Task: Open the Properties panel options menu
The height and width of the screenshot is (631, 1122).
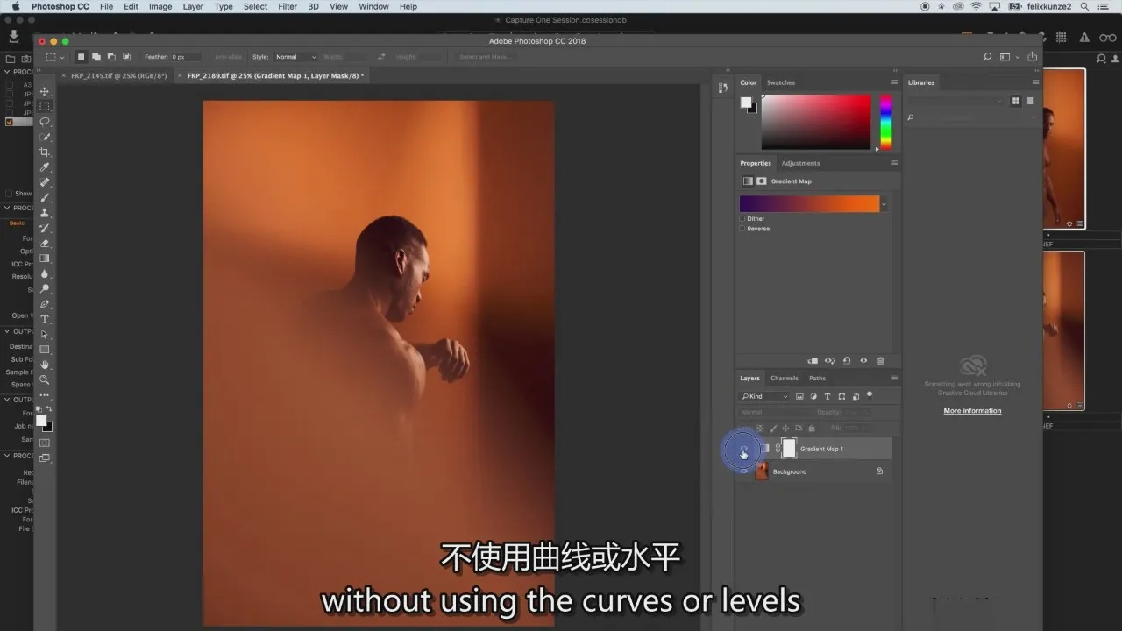Action: [x=894, y=163]
